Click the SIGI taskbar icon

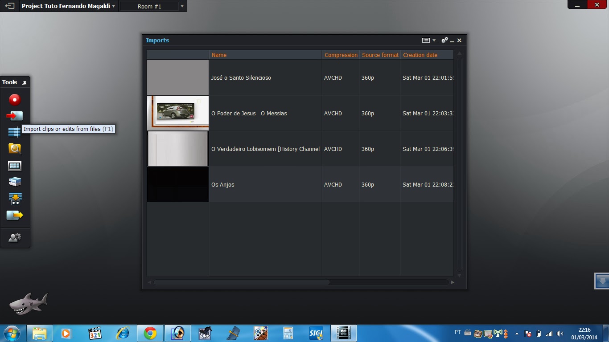click(x=316, y=333)
